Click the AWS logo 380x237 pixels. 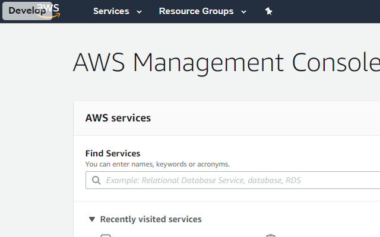(x=48, y=11)
